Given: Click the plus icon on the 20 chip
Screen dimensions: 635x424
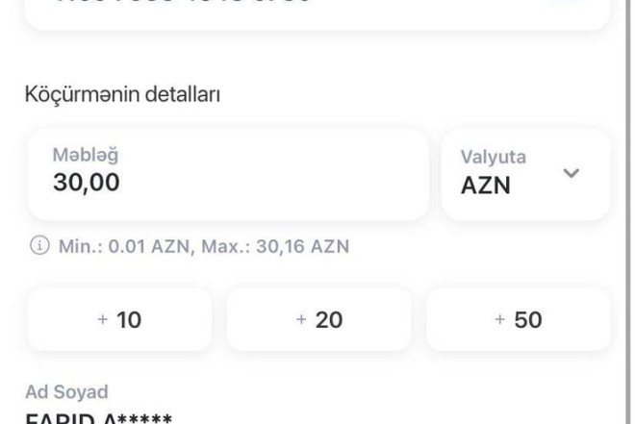Looking at the screenshot, I should tap(301, 319).
